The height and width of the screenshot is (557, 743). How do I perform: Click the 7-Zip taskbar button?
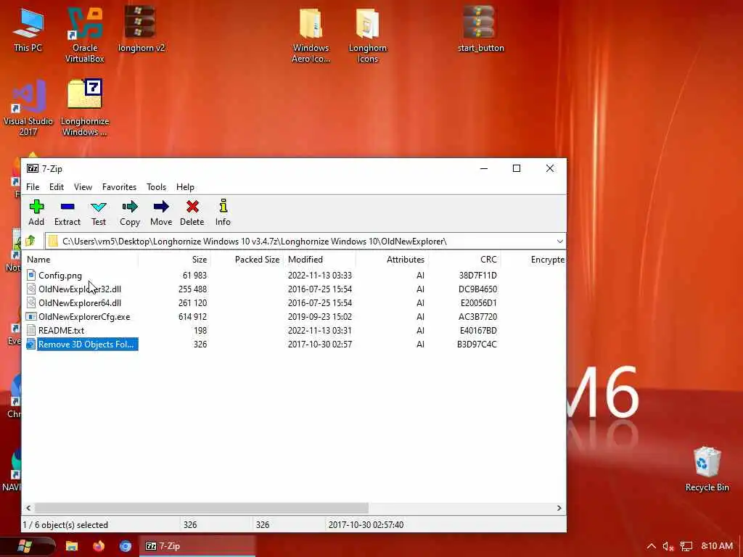click(x=197, y=546)
